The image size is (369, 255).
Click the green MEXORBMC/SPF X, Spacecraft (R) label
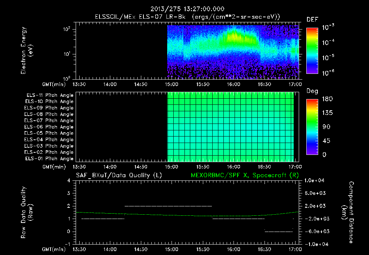245,175
